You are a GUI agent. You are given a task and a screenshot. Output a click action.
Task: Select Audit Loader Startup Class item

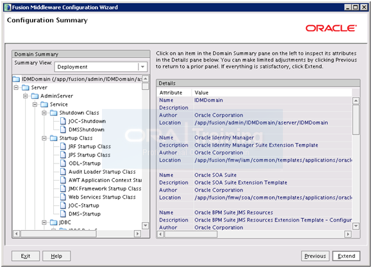coord(102,172)
